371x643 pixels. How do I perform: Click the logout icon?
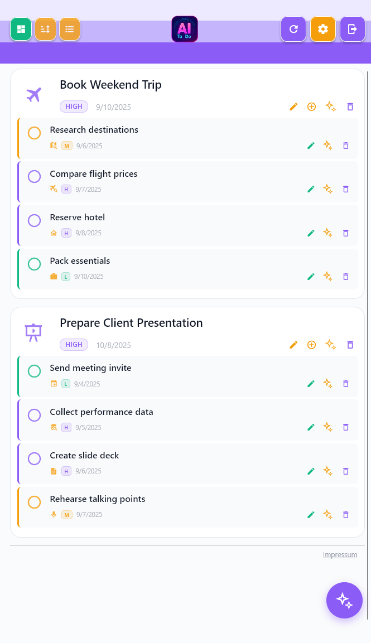click(353, 29)
